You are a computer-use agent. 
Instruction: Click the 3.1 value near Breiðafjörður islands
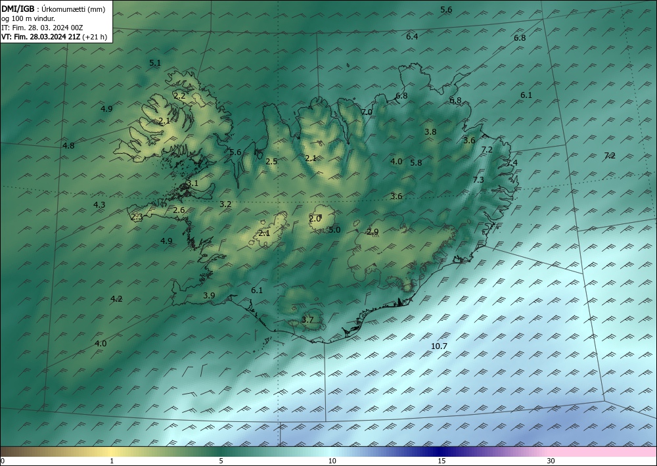(x=193, y=183)
